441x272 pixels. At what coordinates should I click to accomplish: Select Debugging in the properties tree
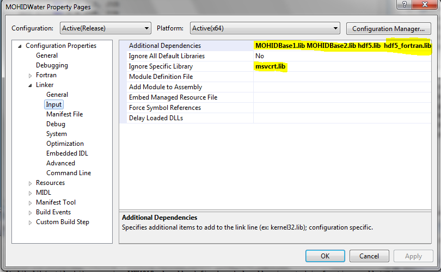point(52,65)
